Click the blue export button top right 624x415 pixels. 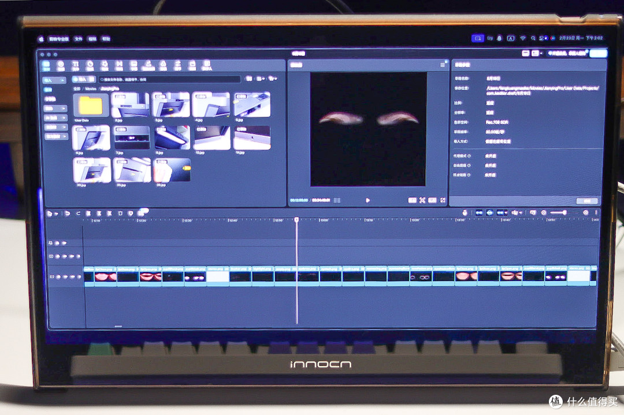pyautogui.click(x=598, y=53)
